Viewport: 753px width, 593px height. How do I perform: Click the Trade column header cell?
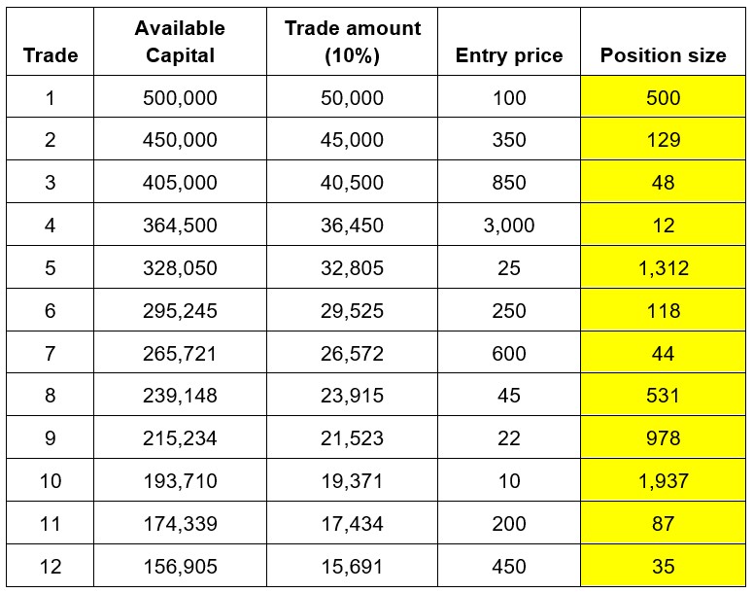pyautogui.click(x=51, y=55)
